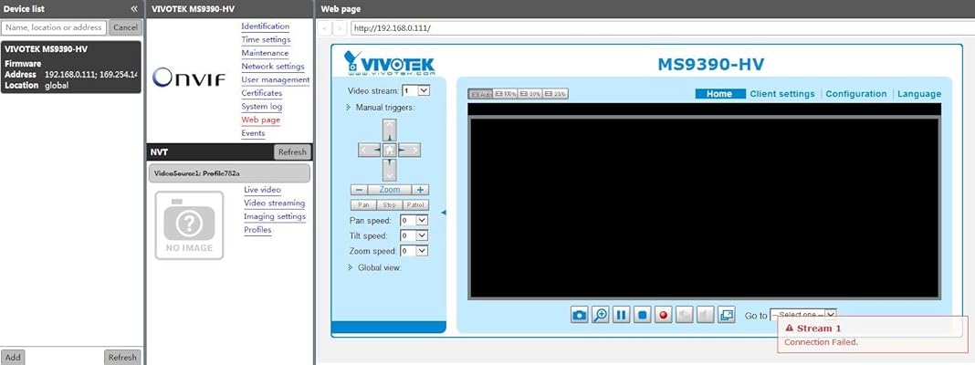The image size is (975, 365).
Task: Expand the Global view section
Action: pyautogui.click(x=375, y=267)
